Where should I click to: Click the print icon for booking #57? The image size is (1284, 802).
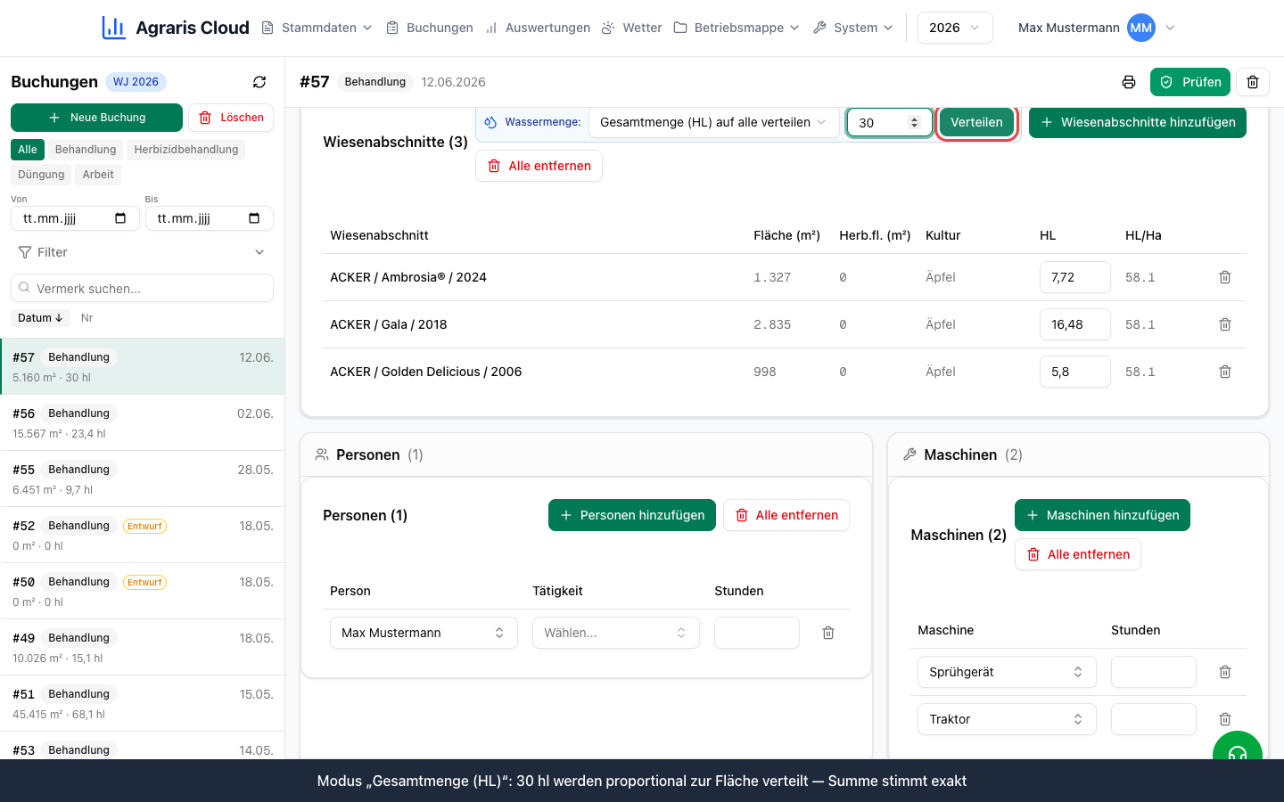click(1129, 82)
